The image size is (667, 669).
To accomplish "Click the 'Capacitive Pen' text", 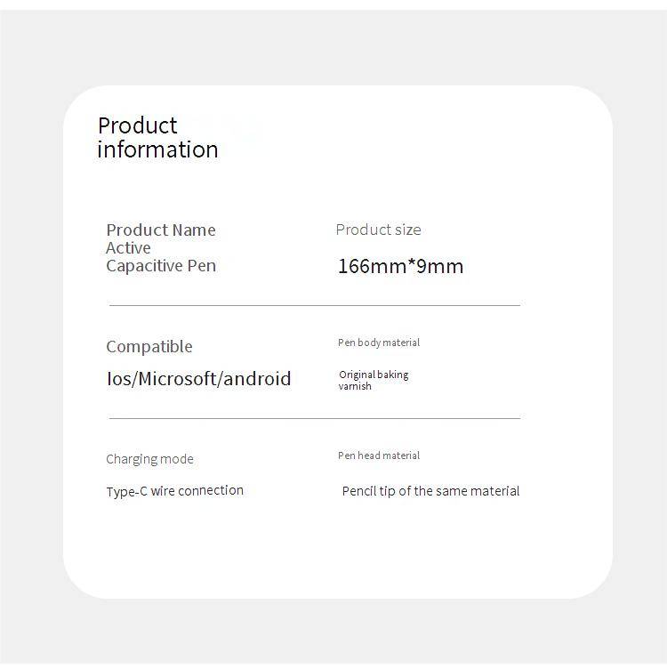I will coord(161,266).
